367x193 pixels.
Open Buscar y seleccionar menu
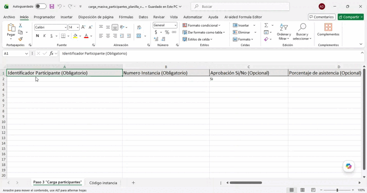[302, 31]
